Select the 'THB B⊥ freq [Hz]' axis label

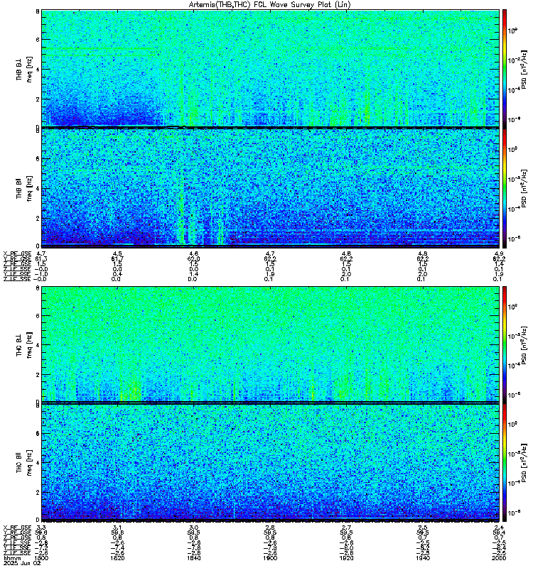click(x=24, y=69)
